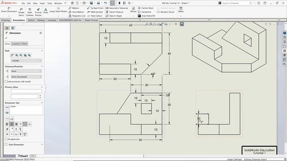Add a Center Mark

pos(145,8)
